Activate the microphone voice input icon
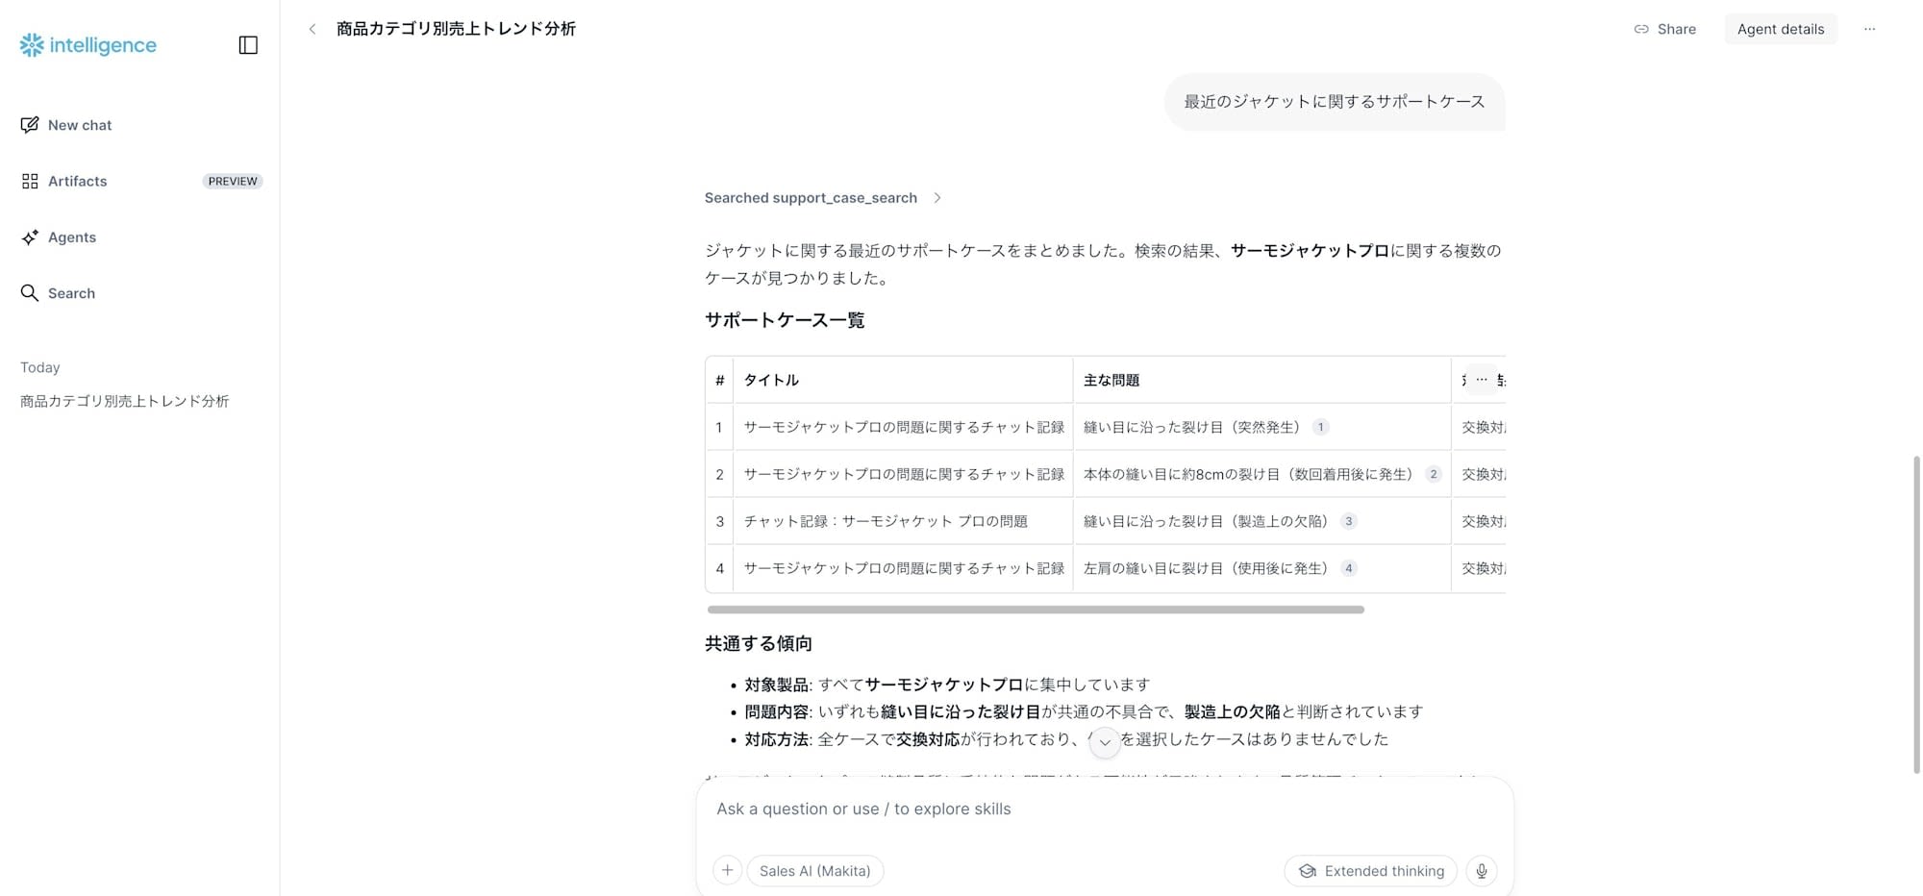The height and width of the screenshot is (896, 1923). pos(1481,871)
